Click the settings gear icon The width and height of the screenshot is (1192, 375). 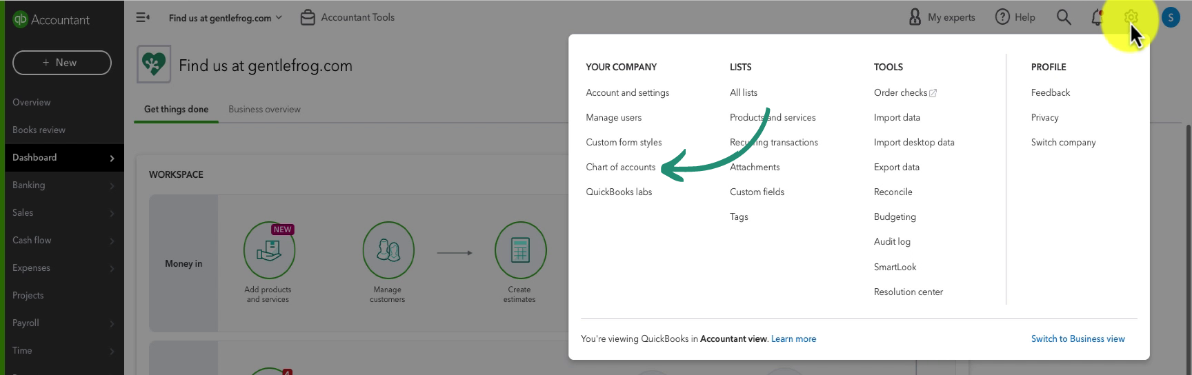[x=1131, y=17]
